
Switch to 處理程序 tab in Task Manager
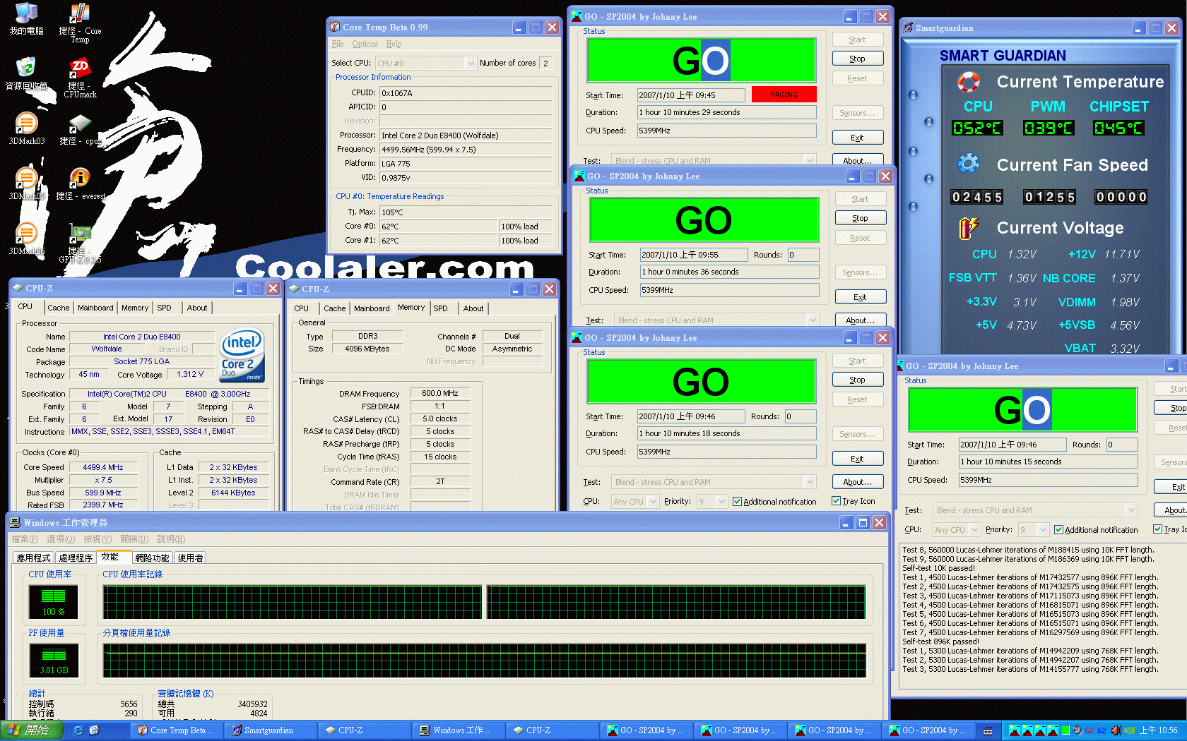pos(76,558)
